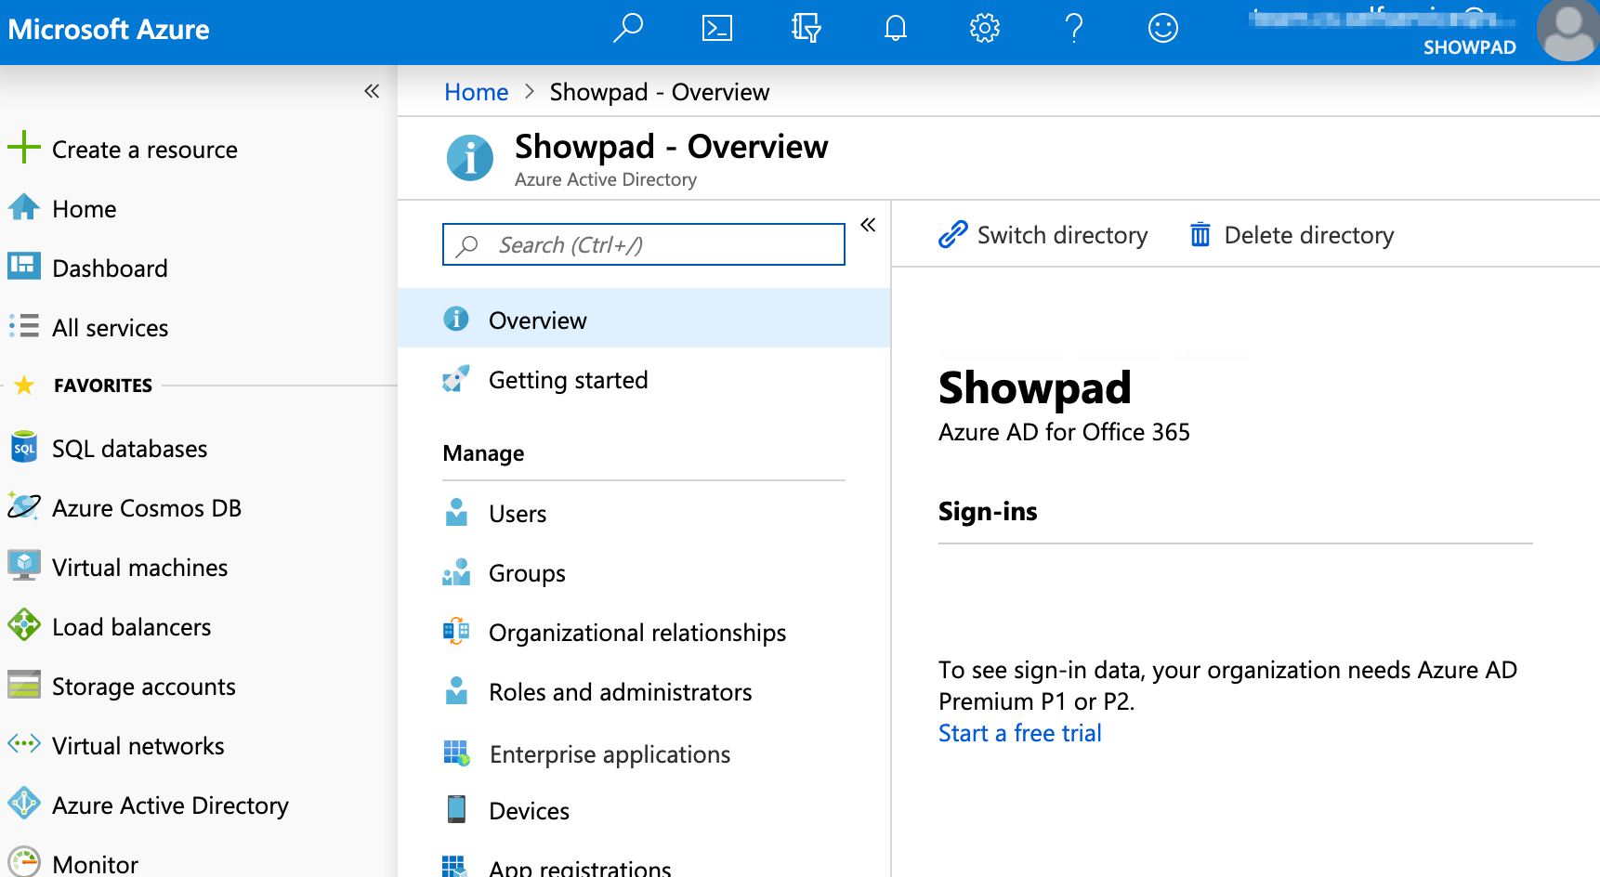Open SQL databases from favorites
Image resolution: width=1600 pixels, height=877 pixels.
pyautogui.click(x=129, y=449)
